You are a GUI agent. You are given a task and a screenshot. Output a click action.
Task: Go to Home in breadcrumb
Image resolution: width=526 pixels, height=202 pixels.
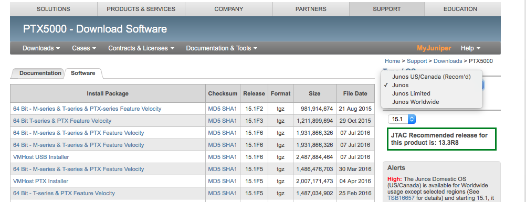point(392,61)
